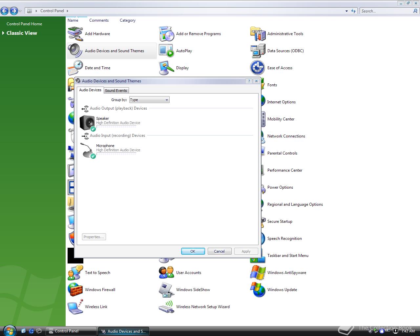Open the Add Hardware icon
The width and height of the screenshot is (420, 336).
point(75,34)
